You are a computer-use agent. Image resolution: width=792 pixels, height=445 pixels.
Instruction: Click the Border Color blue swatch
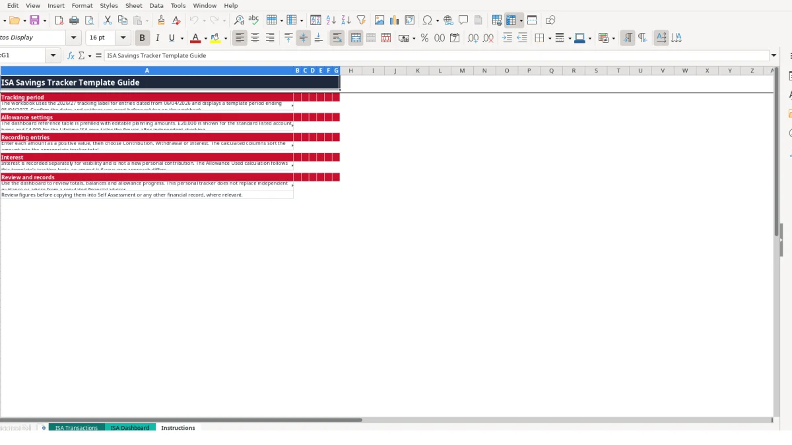[x=579, y=38]
